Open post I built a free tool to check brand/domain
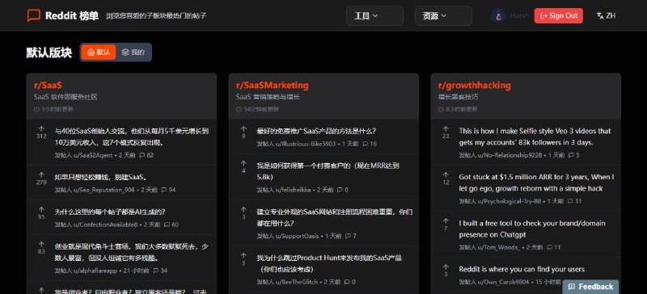This screenshot has width=647, height=294. tap(532, 229)
